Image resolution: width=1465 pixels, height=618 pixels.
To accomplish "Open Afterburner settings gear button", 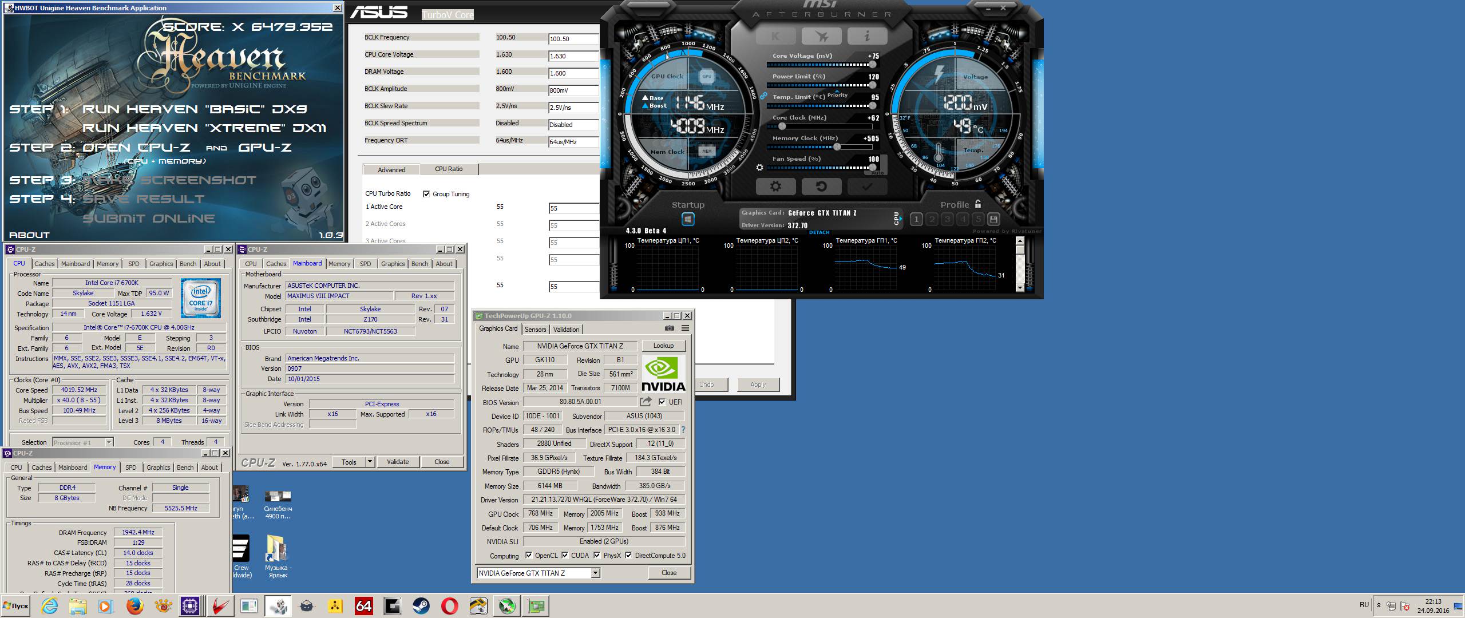I will [x=775, y=186].
